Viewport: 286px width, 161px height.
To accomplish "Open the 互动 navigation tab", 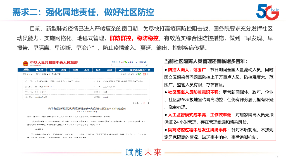I will pyautogui.click(x=87, y=70).
